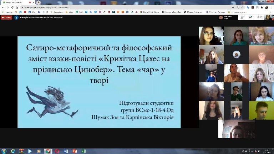Open the apps grid in bookmarks bar
This screenshot has height=154, width=274.
(3, 12)
